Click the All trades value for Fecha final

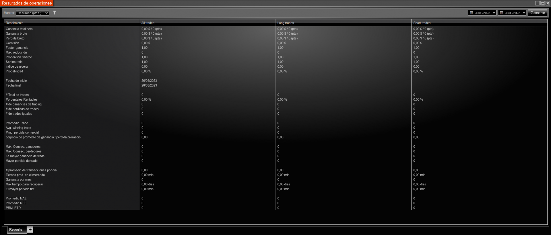pyautogui.click(x=149, y=85)
